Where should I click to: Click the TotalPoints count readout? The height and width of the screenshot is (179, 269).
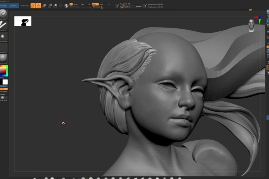click(155, 7)
